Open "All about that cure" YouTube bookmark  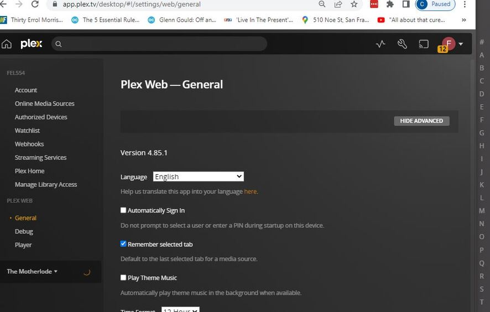click(411, 20)
